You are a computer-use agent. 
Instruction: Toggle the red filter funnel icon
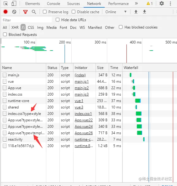25,12
